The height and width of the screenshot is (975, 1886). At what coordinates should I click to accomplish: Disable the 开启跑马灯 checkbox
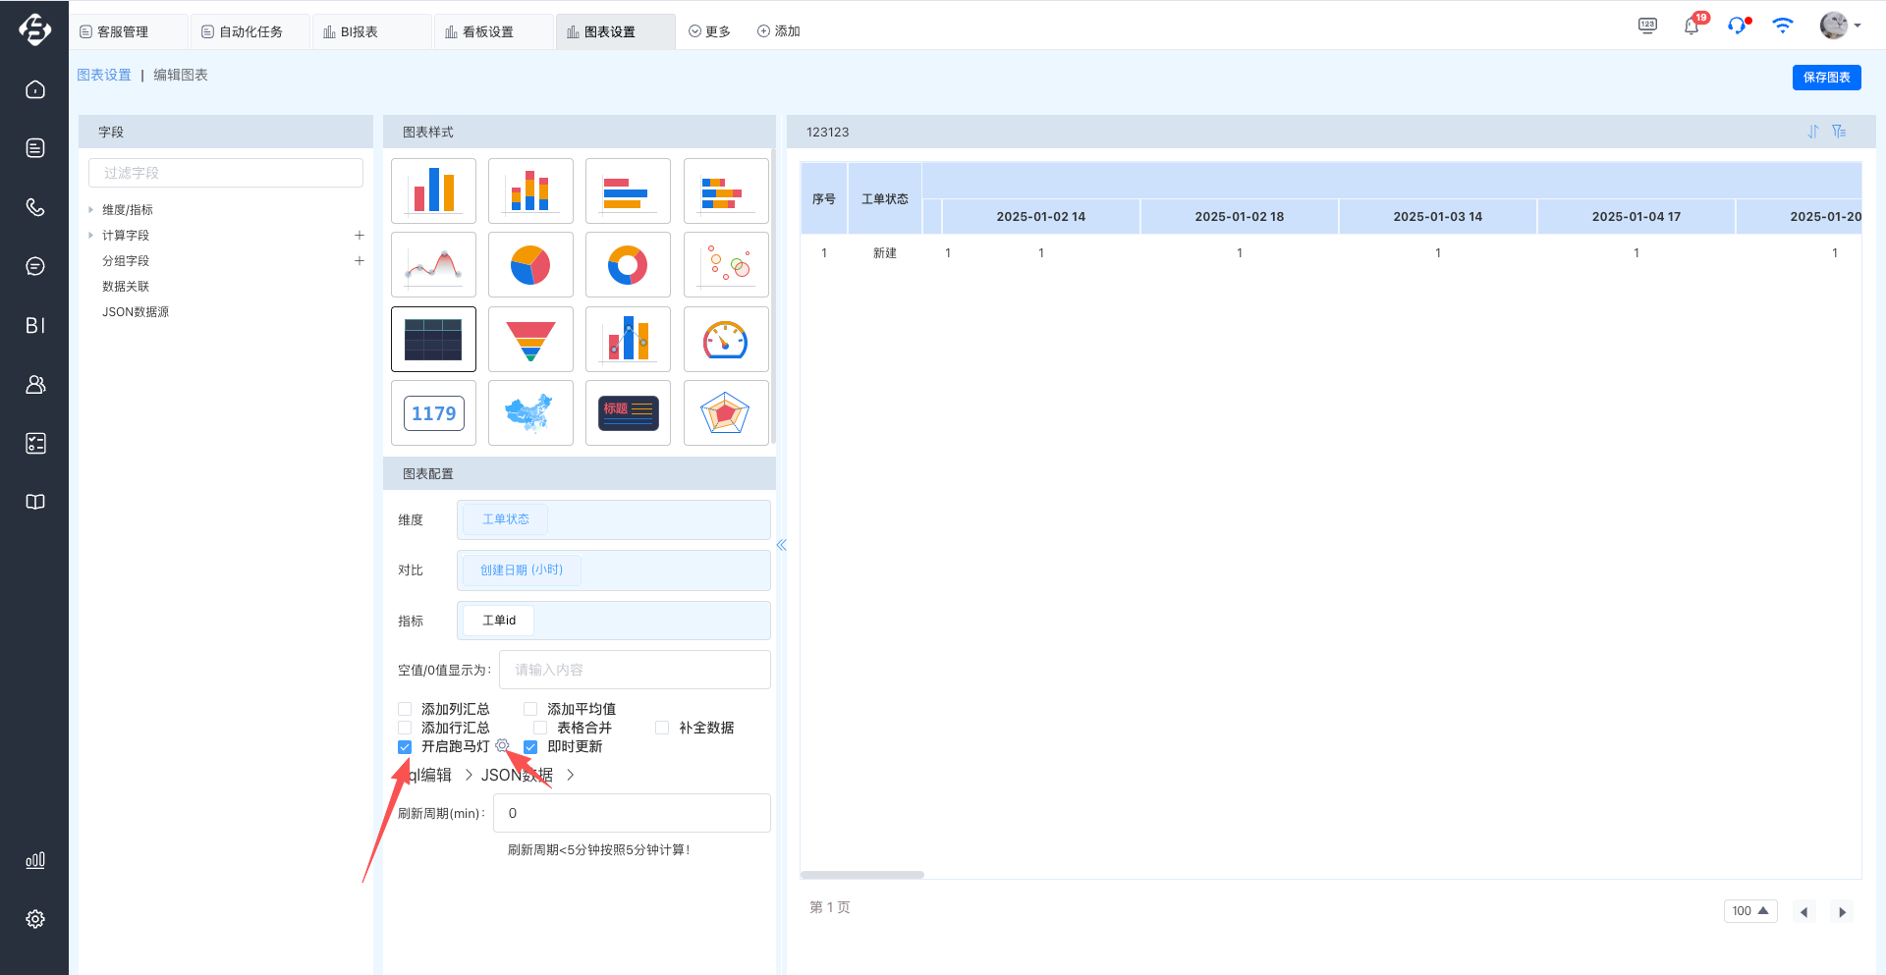coord(405,747)
